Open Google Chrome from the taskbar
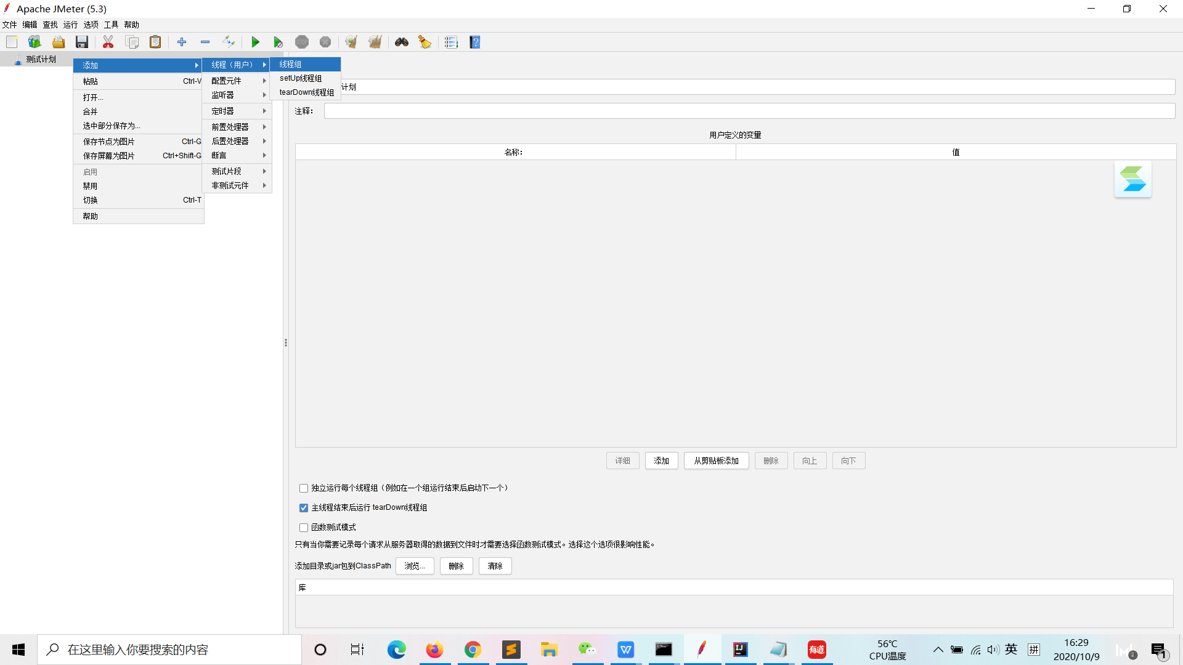1183x665 pixels. click(x=473, y=650)
